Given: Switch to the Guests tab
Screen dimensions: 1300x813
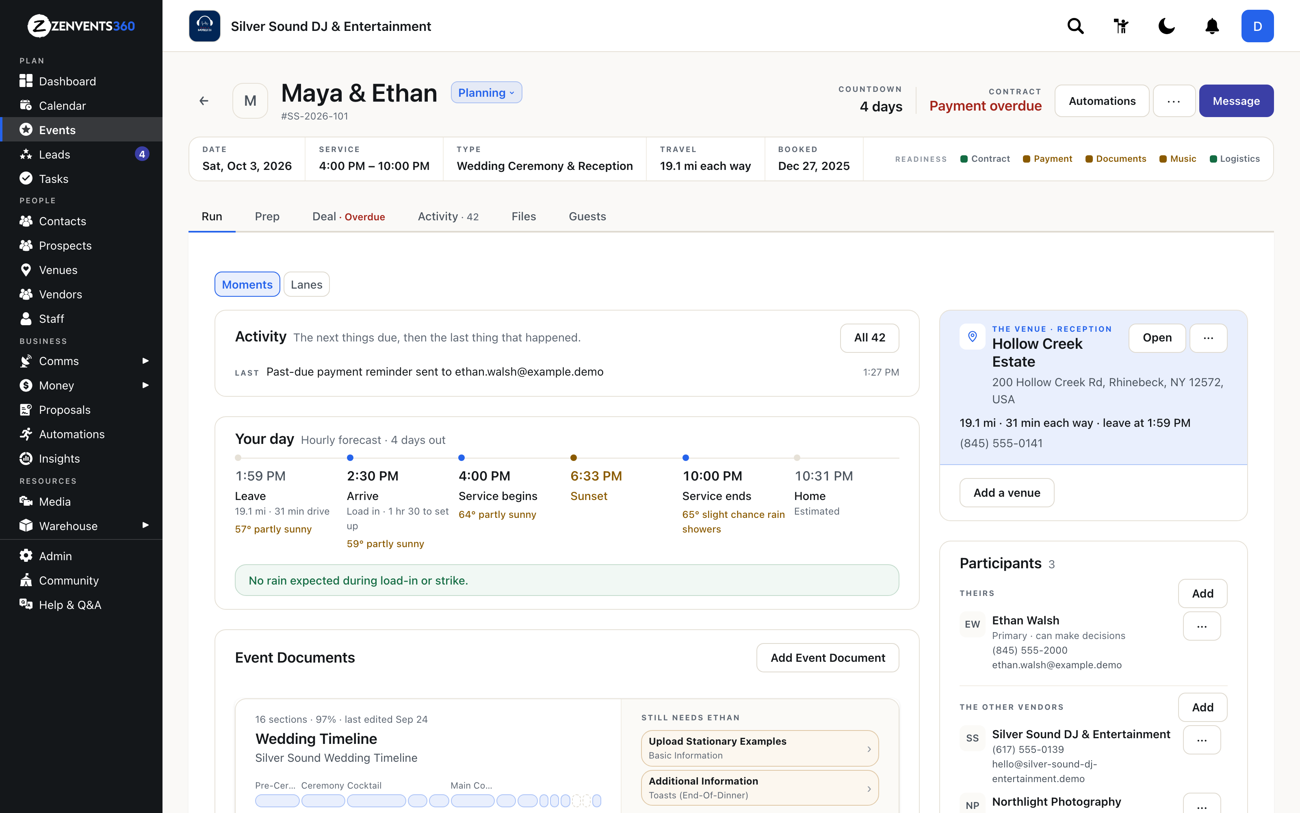Looking at the screenshot, I should pos(587,216).
